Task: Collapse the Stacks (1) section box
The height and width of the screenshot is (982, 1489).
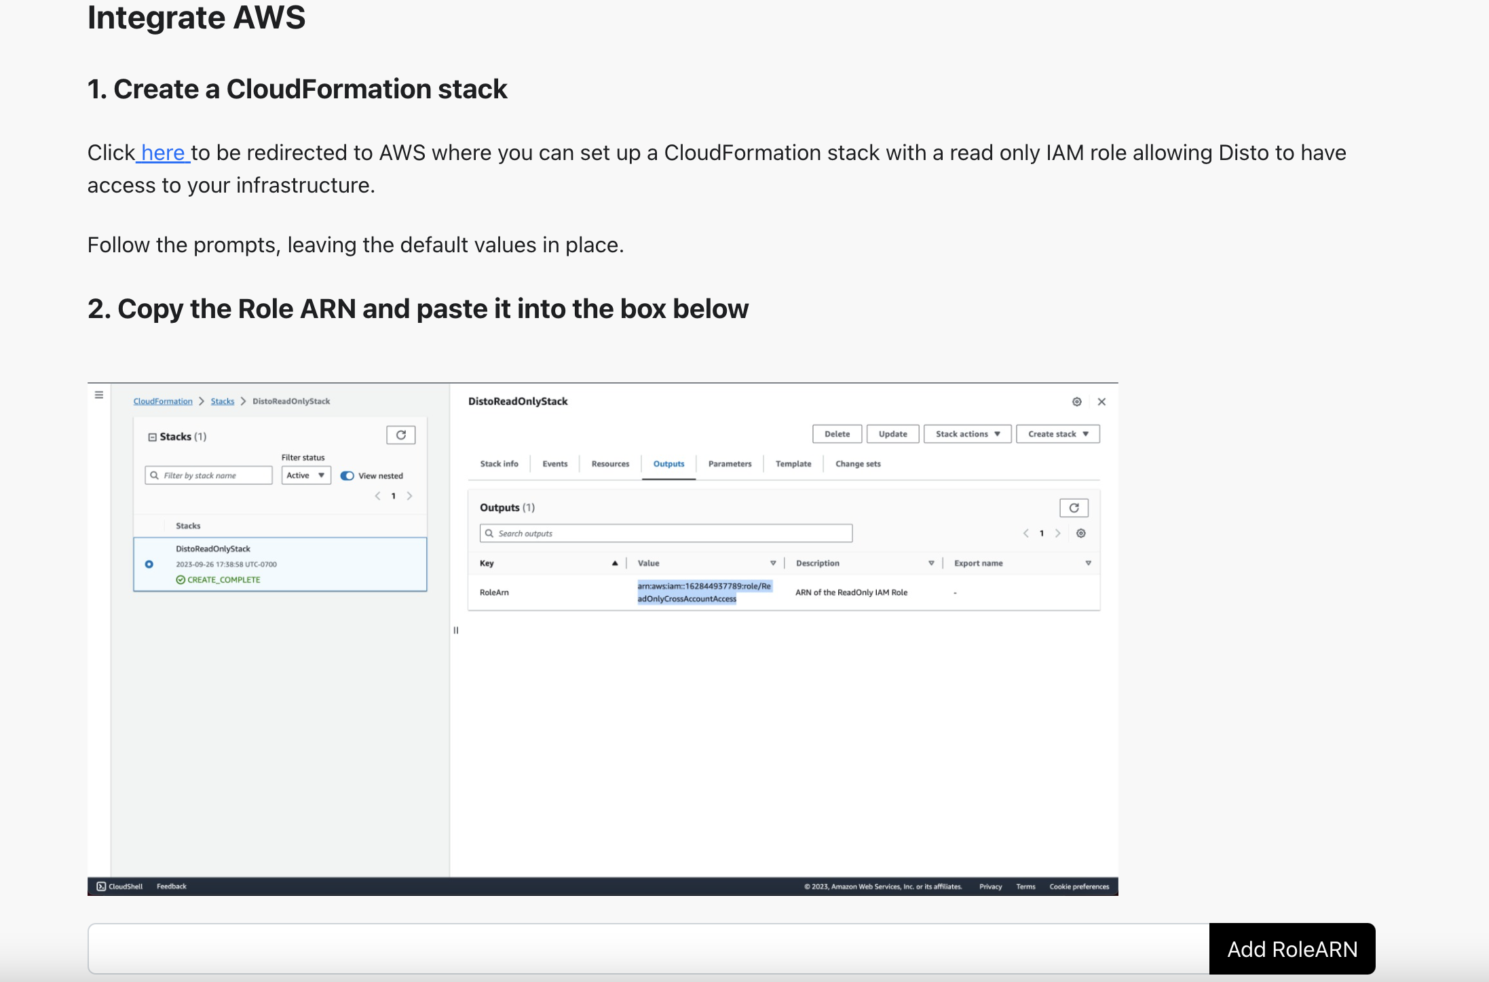Action: (153, 437)
